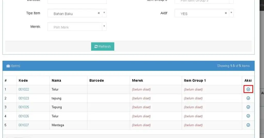The image size is (264, 138).
Task: Pick Mentega using its Aksi check icon
Action: coord(248,125)
